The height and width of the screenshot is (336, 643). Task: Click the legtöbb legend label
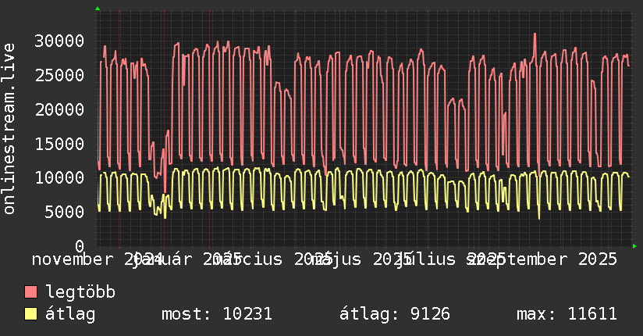[x=80, y=292]
